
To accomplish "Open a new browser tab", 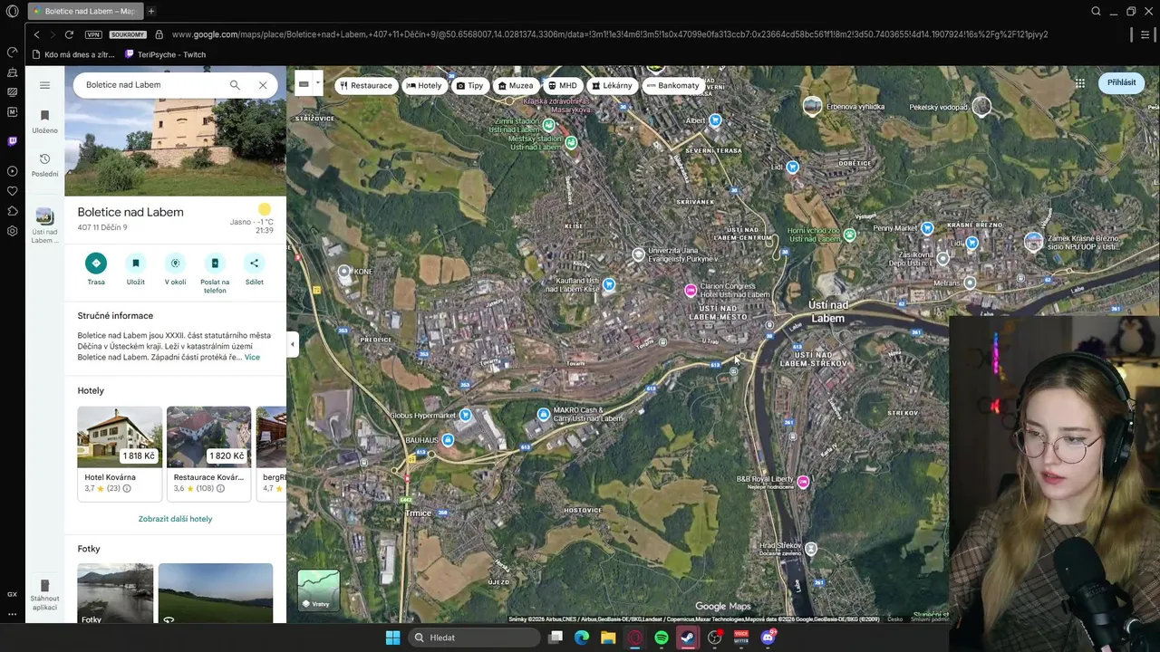I will click(151, 11).
